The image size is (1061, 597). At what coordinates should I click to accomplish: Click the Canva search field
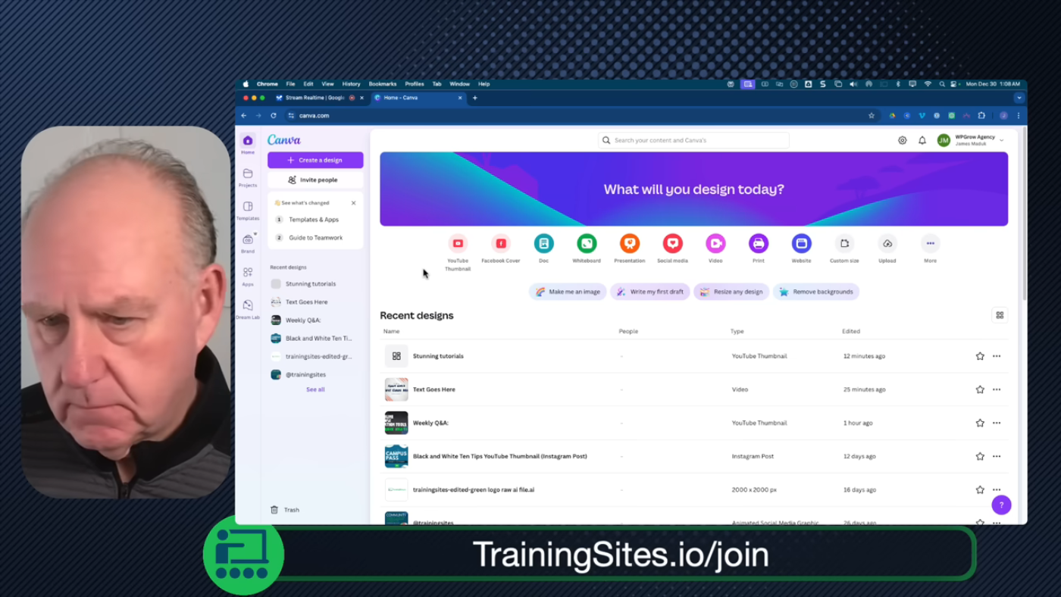click(693, 140)
